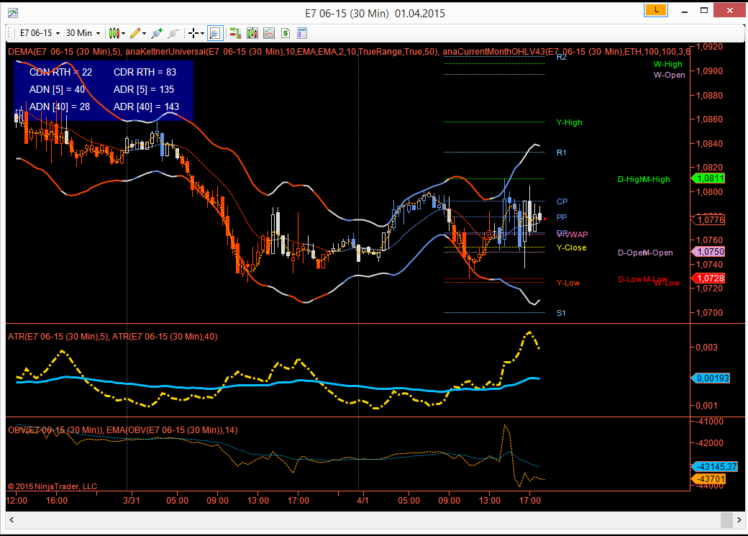Viewport: 748px width, 536px height.
Task: Click the green 1,0811 price marker
Action: point(709,178)
